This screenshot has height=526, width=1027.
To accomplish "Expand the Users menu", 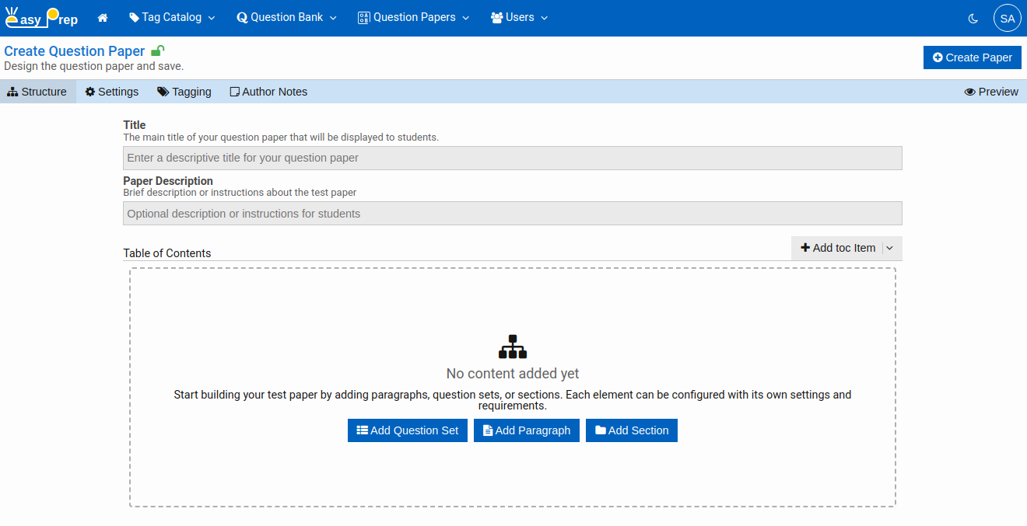I will [x=519, y=18].
